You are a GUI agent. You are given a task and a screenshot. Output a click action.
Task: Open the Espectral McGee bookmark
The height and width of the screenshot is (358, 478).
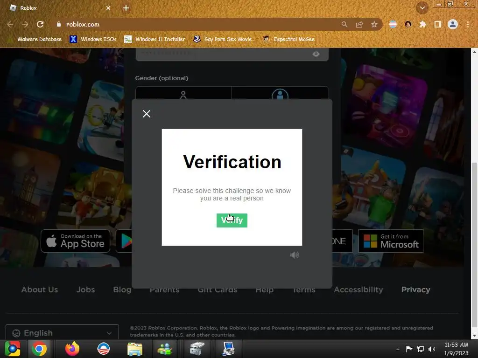pos(289,39)
